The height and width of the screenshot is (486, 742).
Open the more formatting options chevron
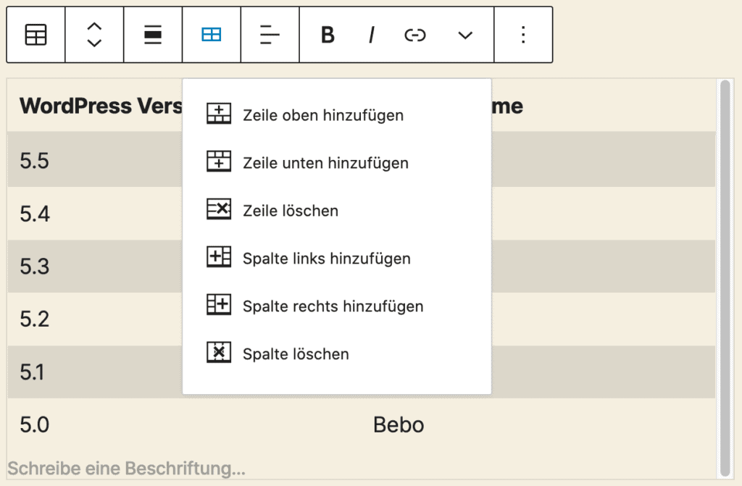[464, 34]
